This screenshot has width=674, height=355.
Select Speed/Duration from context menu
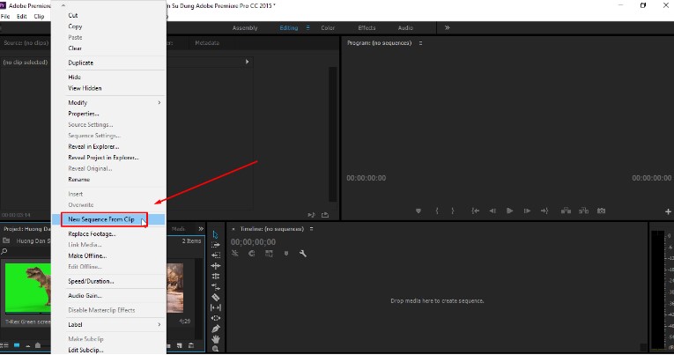point(92,281)
